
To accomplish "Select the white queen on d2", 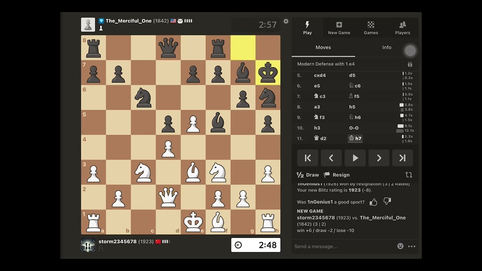I will click(x=168, y=197).
